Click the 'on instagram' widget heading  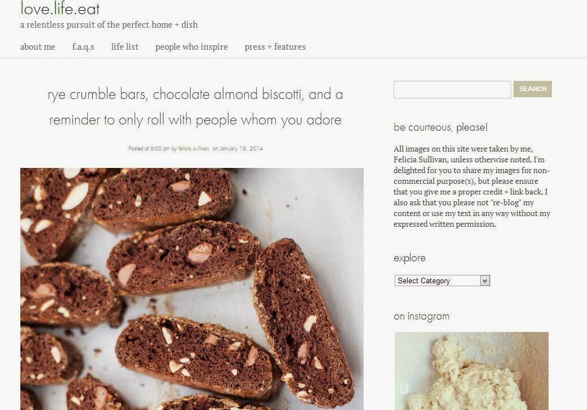coord(421,316)
